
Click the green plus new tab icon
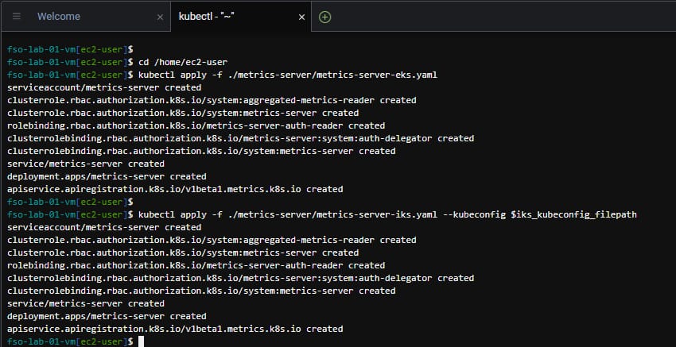tap(324, 16)
